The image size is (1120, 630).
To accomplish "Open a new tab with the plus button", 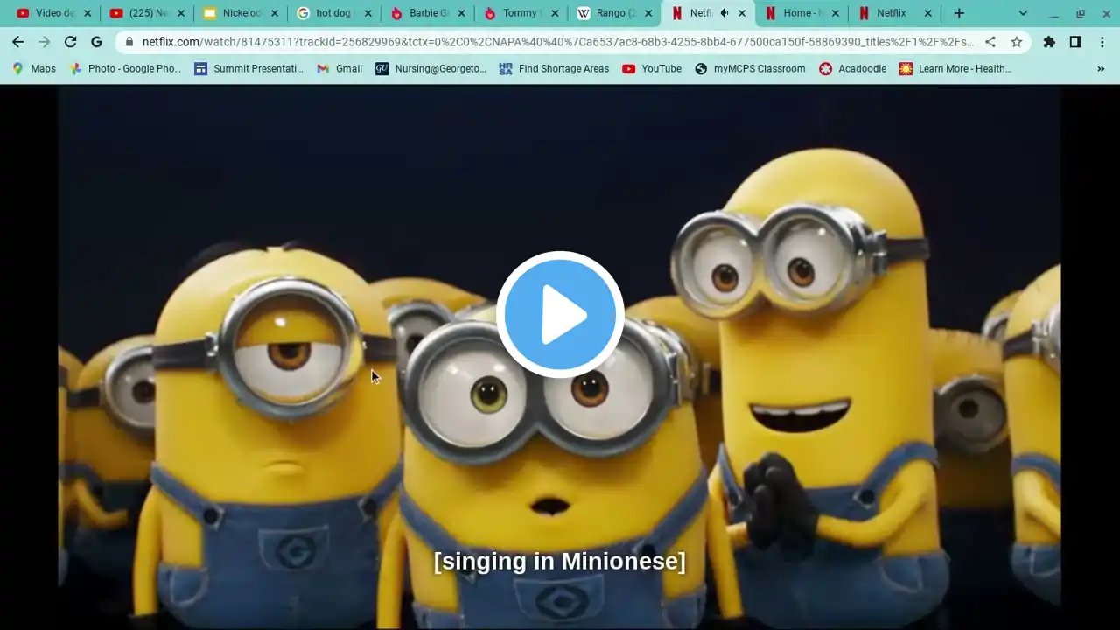I will tap(959, 13).
